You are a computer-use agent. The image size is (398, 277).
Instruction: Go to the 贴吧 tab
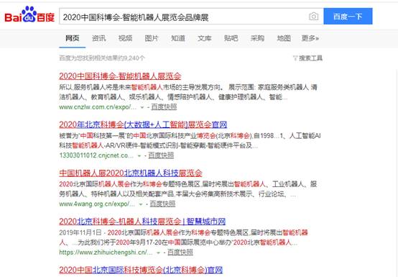tap(231, 38)
